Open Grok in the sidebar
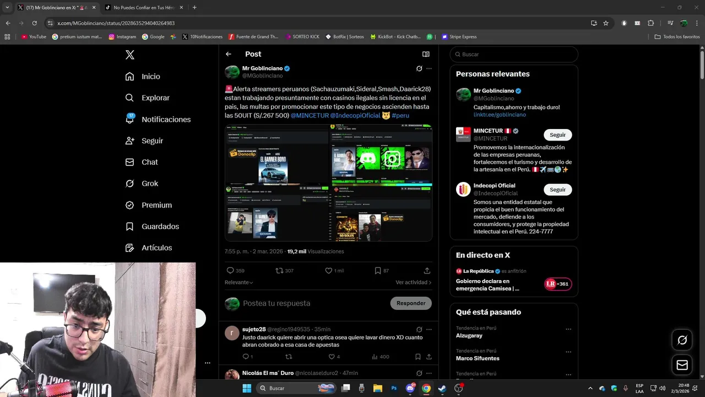 point(141,184)
